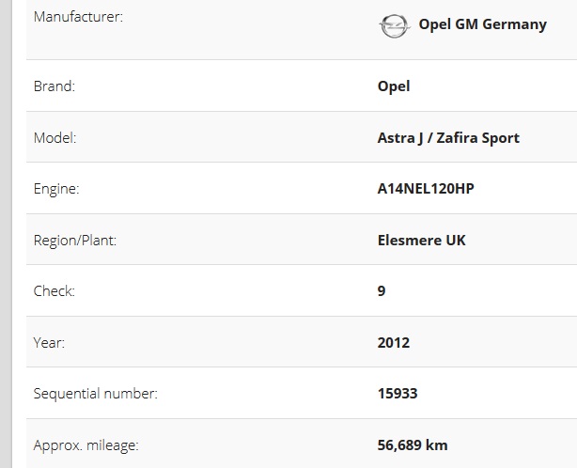Select the check digit 9 value
This screenshot has height=468, width=577.
pyautogui.click(x=382, y=291)
